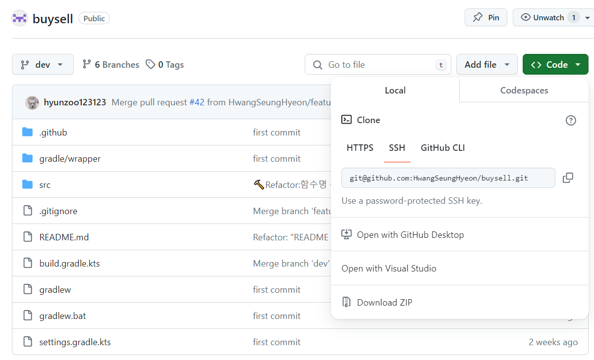Viewport: 594px width, 360px height.
Task: Copy the SSH clone URL to clipboard
Action: coord(568,178)
